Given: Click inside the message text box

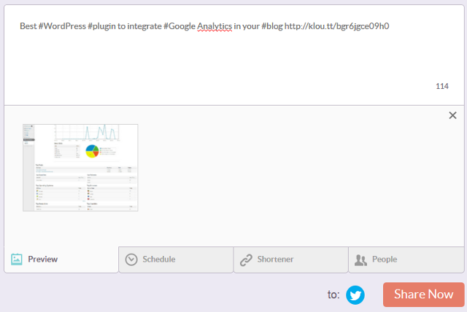Looking at the screenshot, I should coord(234,55).
